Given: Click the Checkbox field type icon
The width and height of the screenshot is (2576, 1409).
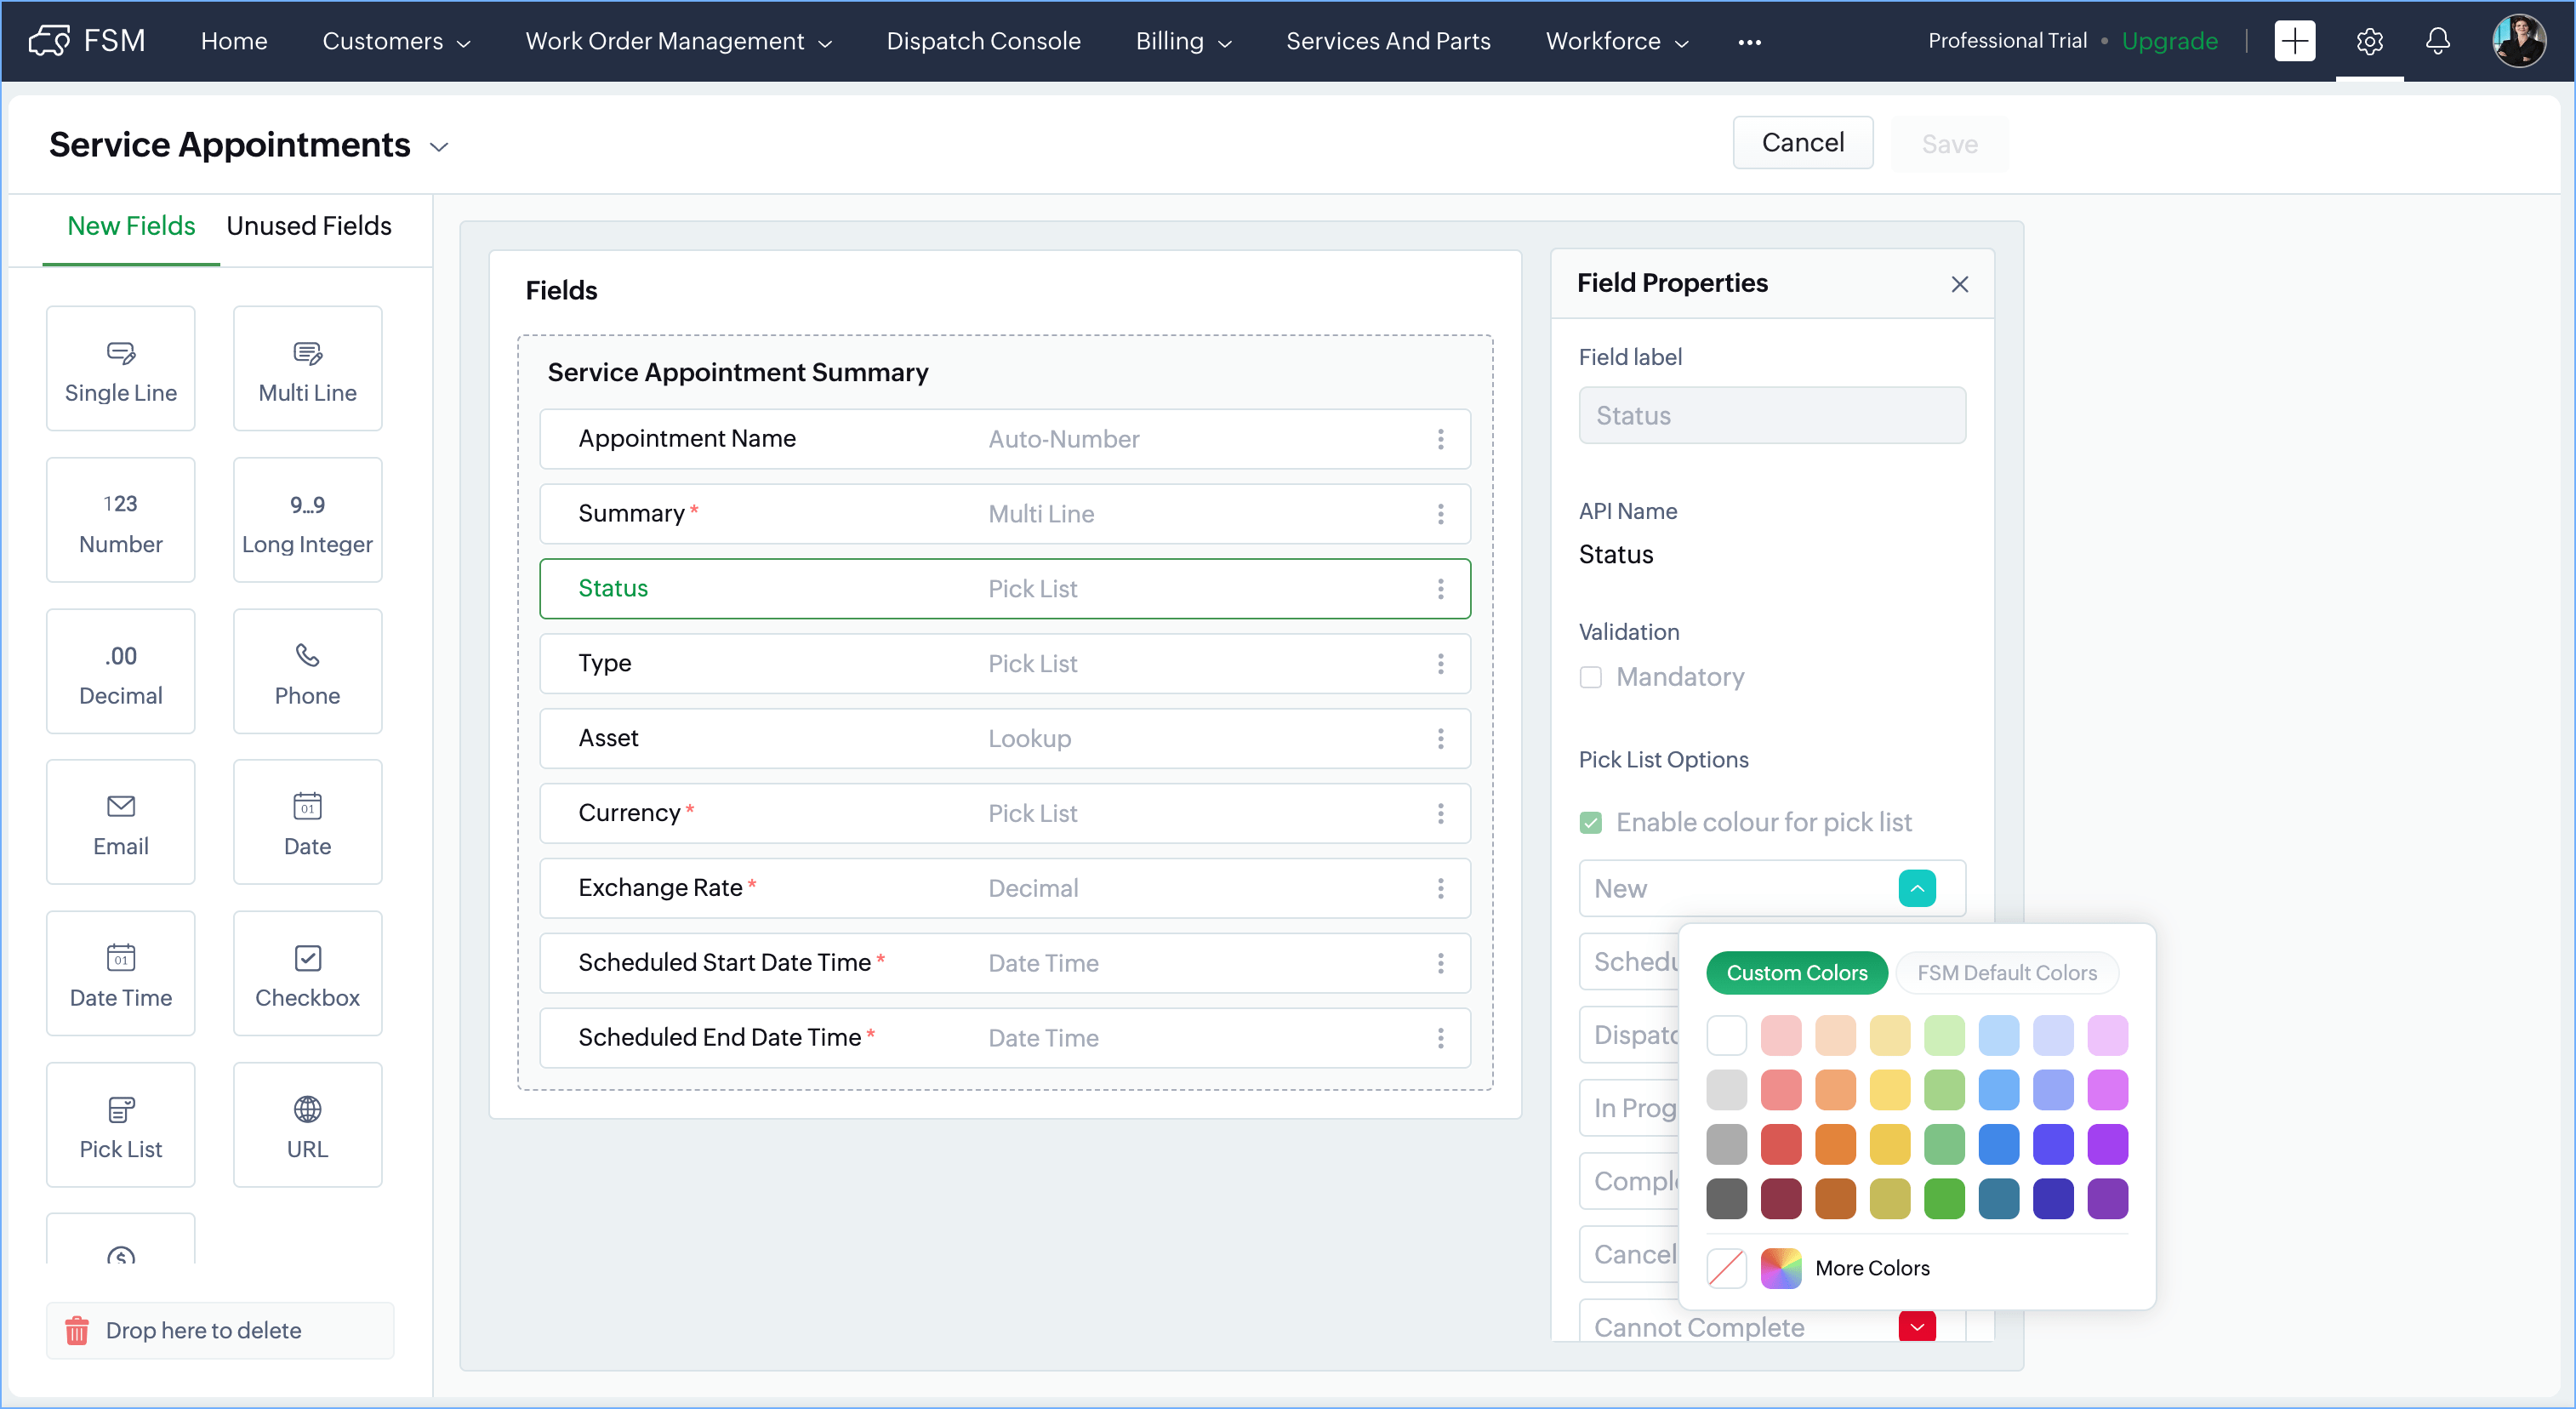Looking at the screenshot, I should coord(307,957).
